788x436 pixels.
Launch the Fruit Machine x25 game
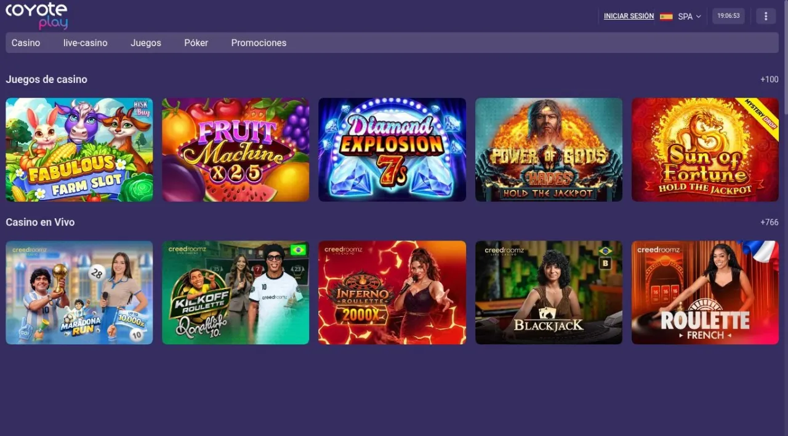pos(236,149)
